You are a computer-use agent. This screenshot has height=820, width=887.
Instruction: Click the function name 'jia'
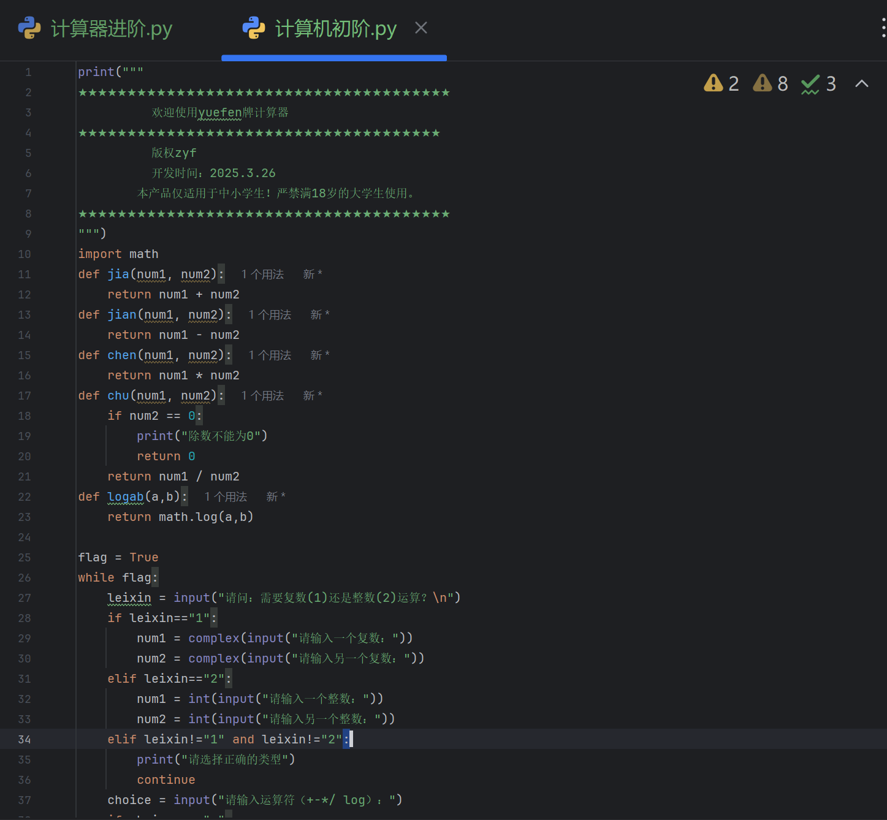pyautogui.click(x=118, y=274)
